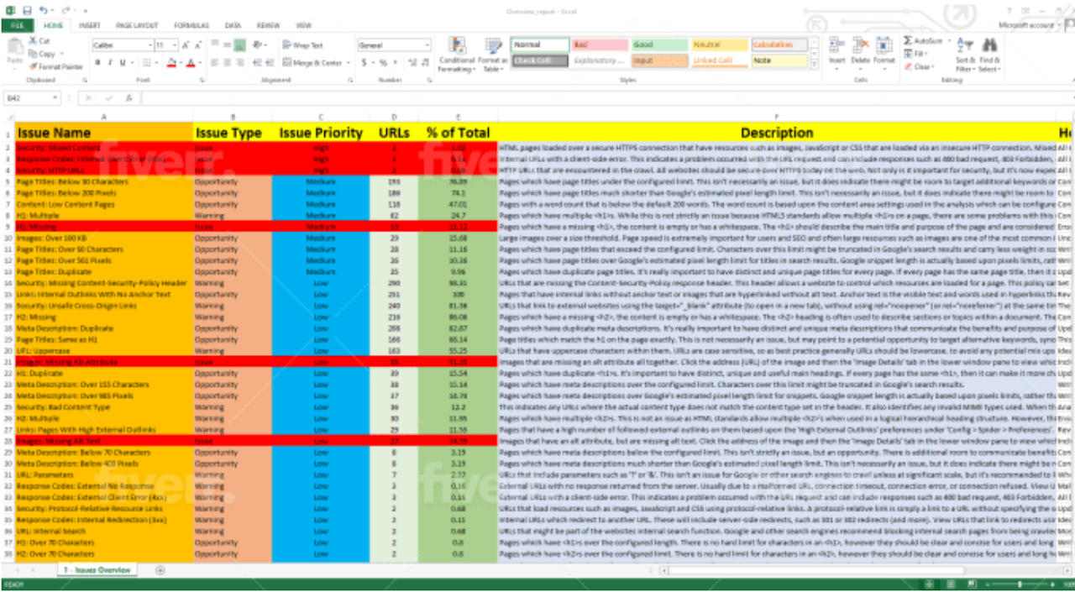Open the Calibri font name dropdown

pyautogui.click(x=150, y=45)
